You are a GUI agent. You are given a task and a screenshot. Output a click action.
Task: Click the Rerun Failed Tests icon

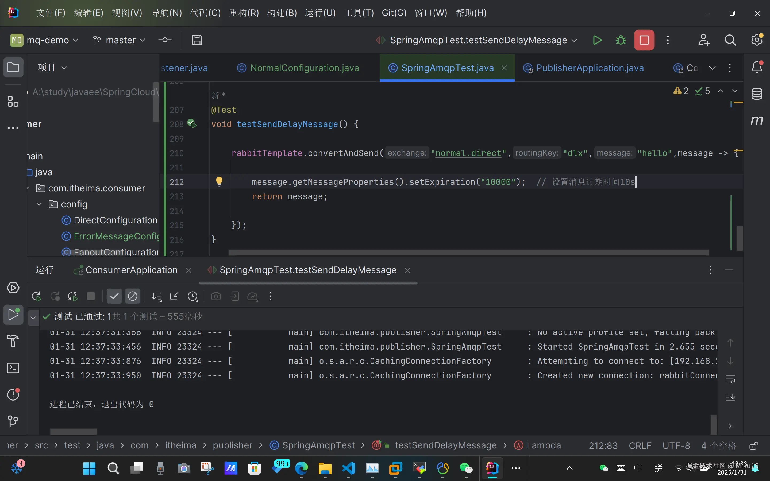tap(55, 297)
